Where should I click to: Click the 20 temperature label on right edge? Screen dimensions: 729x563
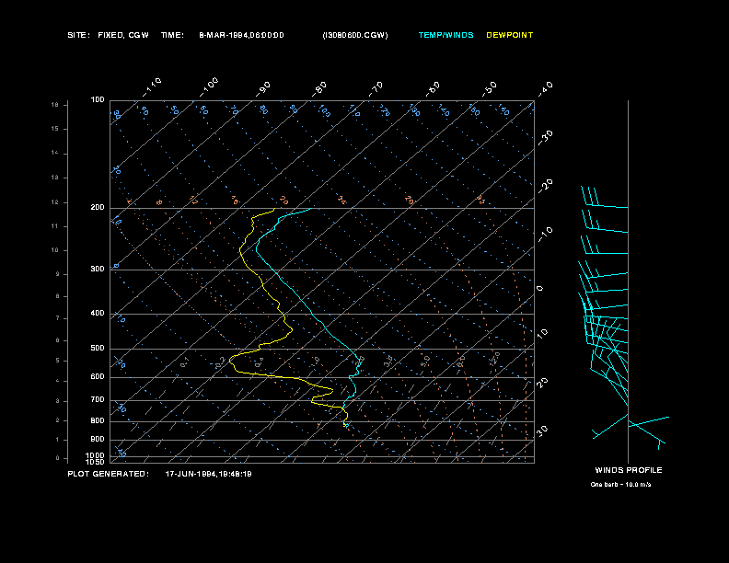click(x=542, y=383)
